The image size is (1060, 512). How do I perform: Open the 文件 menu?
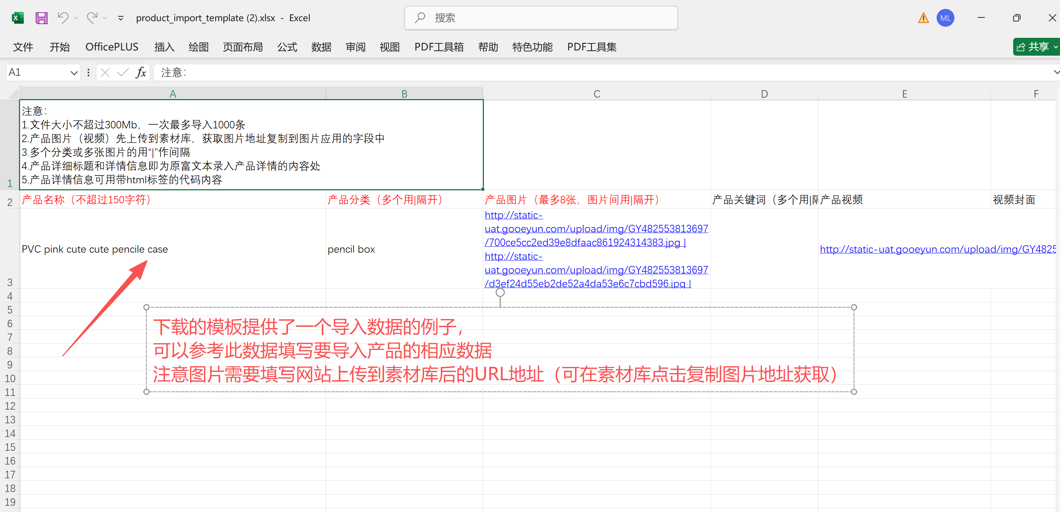pyautogui.click(x=23, y=47)
